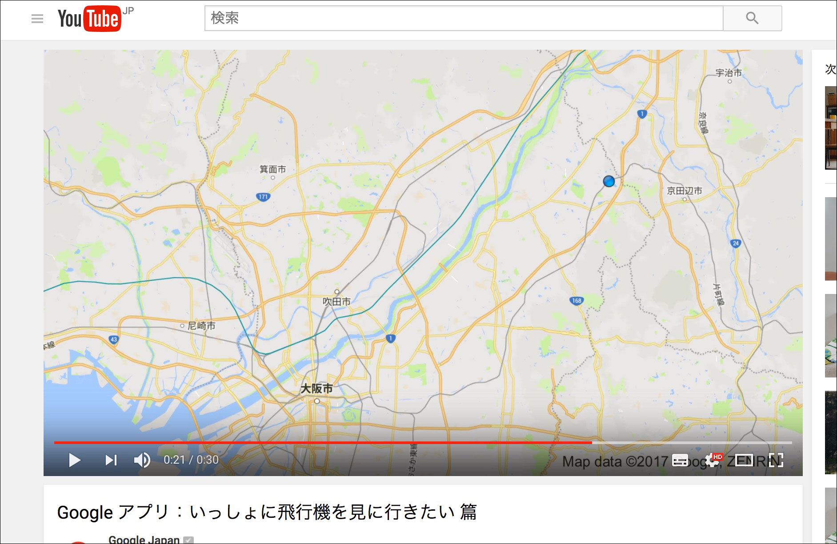Open the second suggested video thumbnail
The height and width of the screenshot is (544, 837).
pyautogui.click(x=830, y=238)
